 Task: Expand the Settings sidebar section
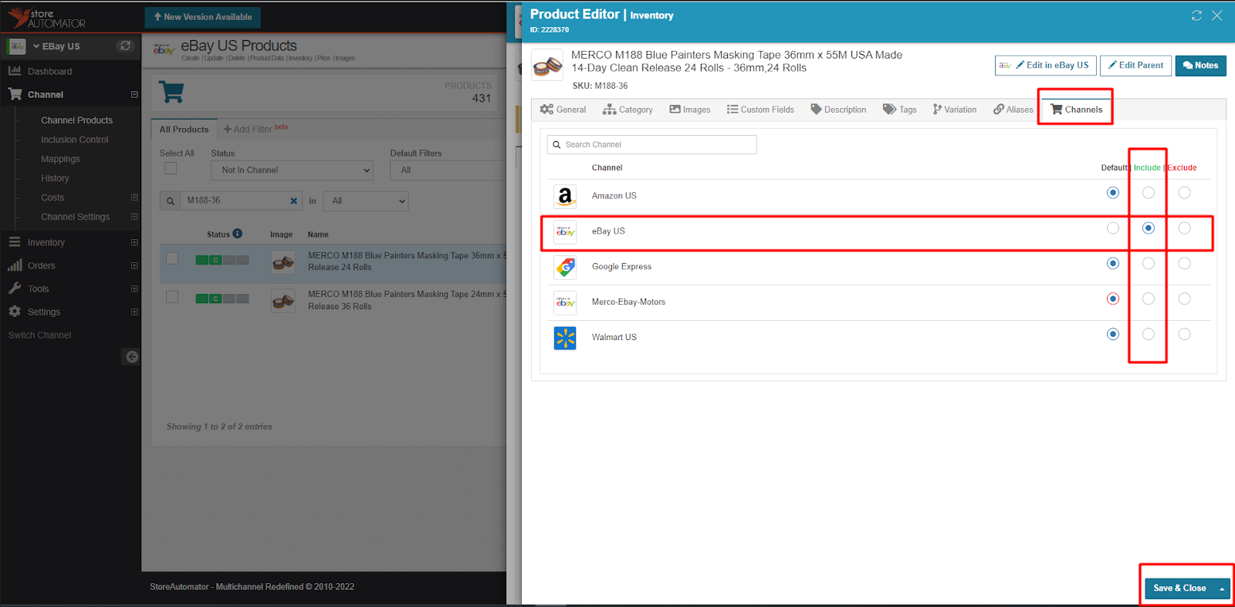tap(134, 312)
